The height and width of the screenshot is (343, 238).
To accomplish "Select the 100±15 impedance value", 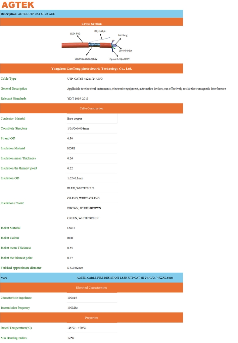I will pyautogui.click(x=72, y=298).
